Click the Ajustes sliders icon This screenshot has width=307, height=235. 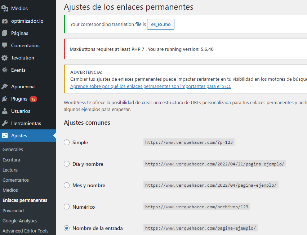[5, 136]
